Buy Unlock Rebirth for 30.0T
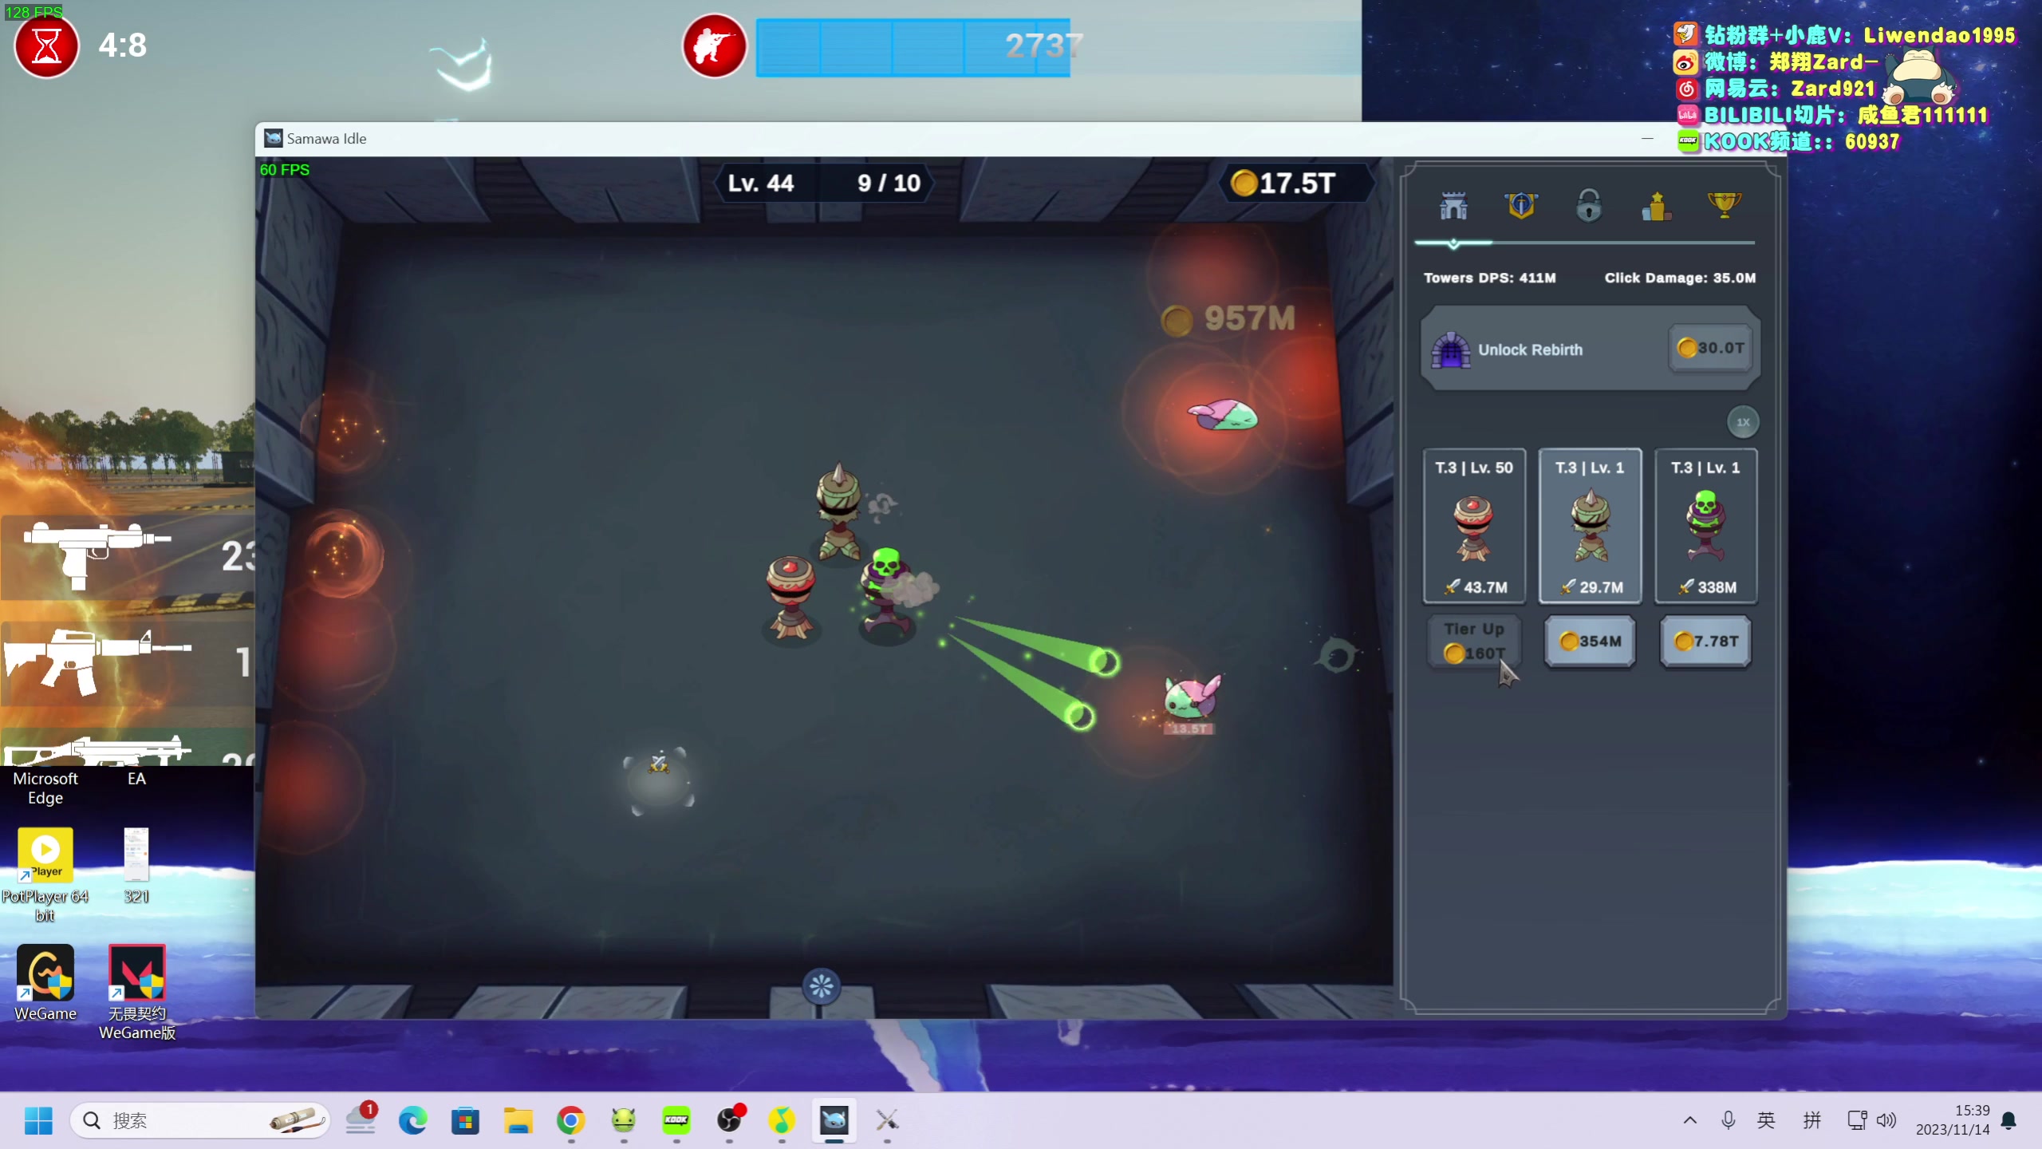The width and height of the screenshot is (2042, 1149). [1712, 349]
